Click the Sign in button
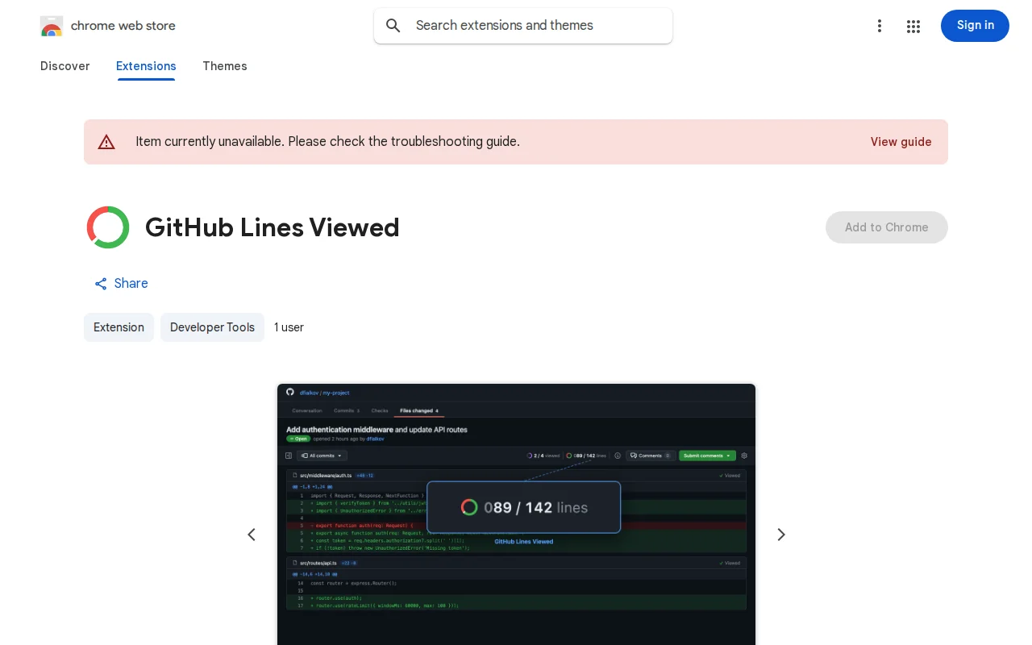Viewport: 1032px width, 645px height. pyautogui.click(x=975, y=26)
